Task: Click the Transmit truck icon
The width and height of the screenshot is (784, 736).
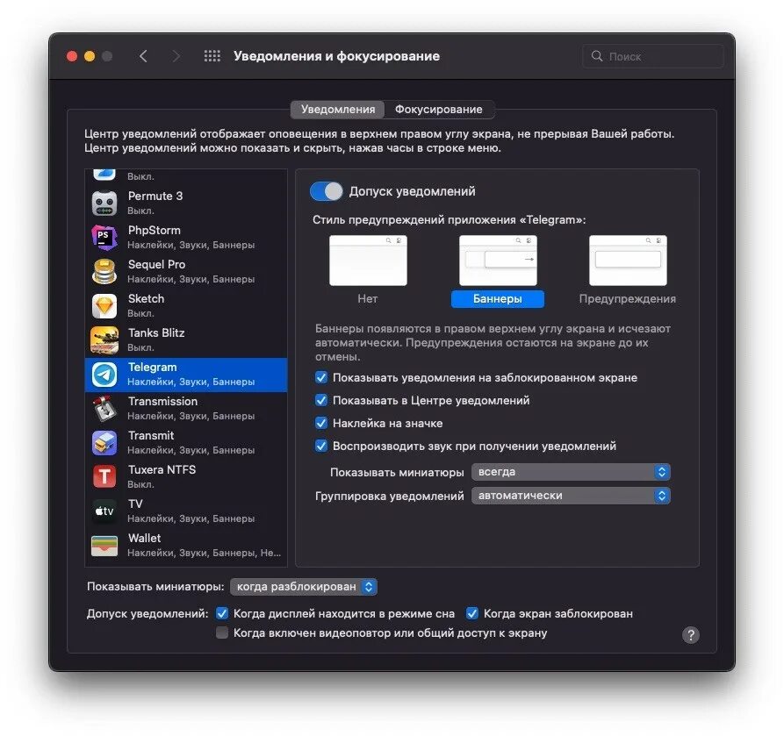Action: [x=104, y=443]
